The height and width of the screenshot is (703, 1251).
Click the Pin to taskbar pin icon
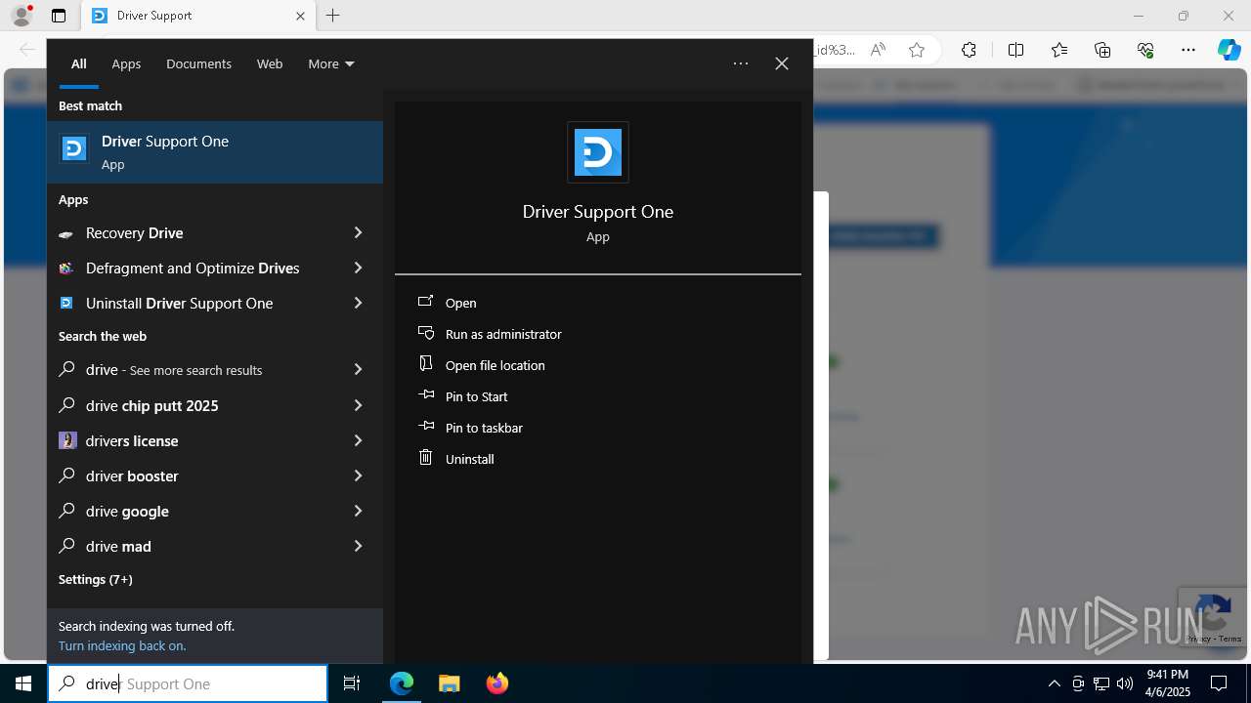point(425,427)
